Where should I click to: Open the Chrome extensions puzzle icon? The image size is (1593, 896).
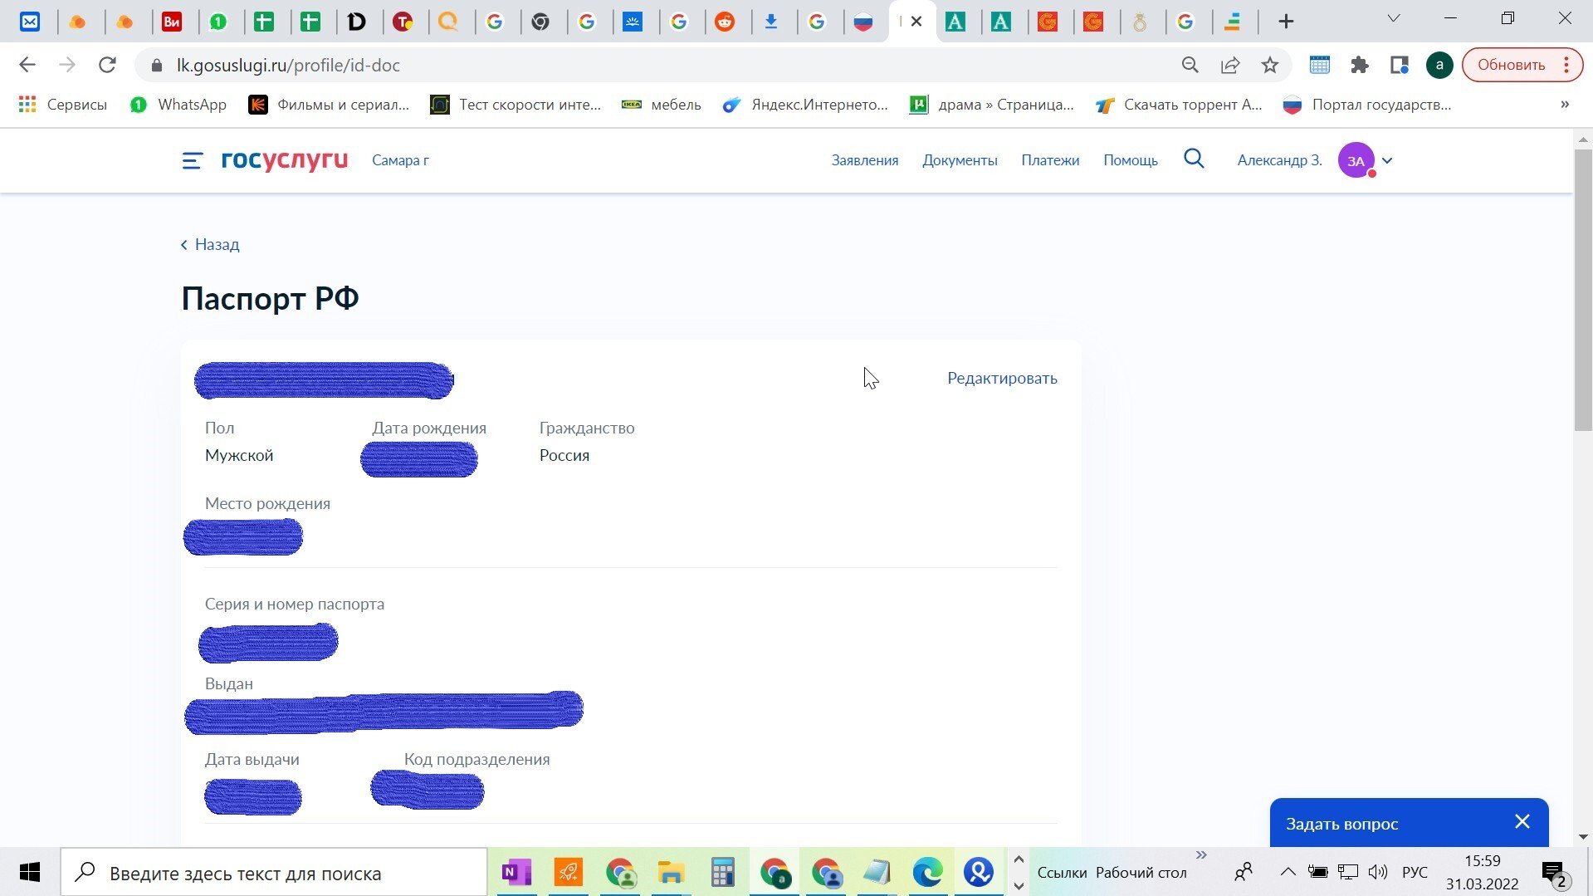[1359, 65]
